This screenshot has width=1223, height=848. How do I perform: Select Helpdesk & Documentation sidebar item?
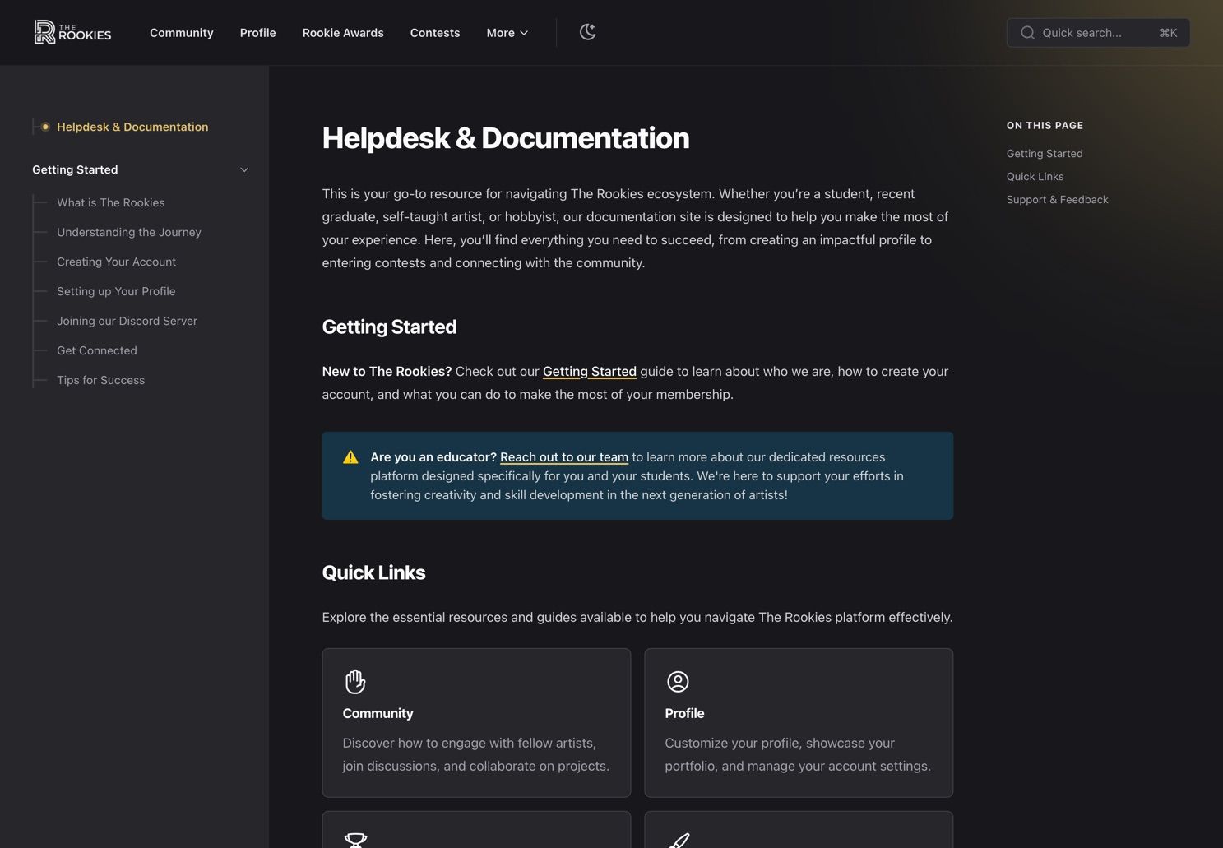click(132, 127)
